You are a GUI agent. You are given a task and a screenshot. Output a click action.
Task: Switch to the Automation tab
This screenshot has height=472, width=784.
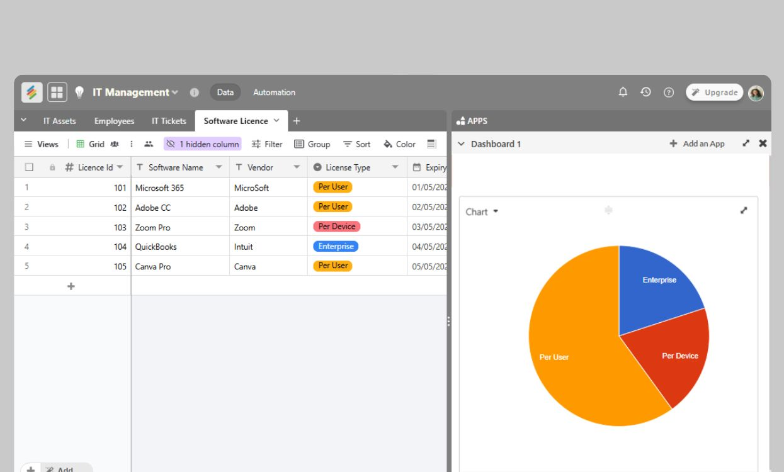coord(274,93)
